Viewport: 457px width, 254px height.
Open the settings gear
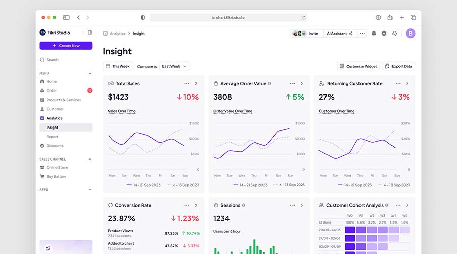point(384,34)
